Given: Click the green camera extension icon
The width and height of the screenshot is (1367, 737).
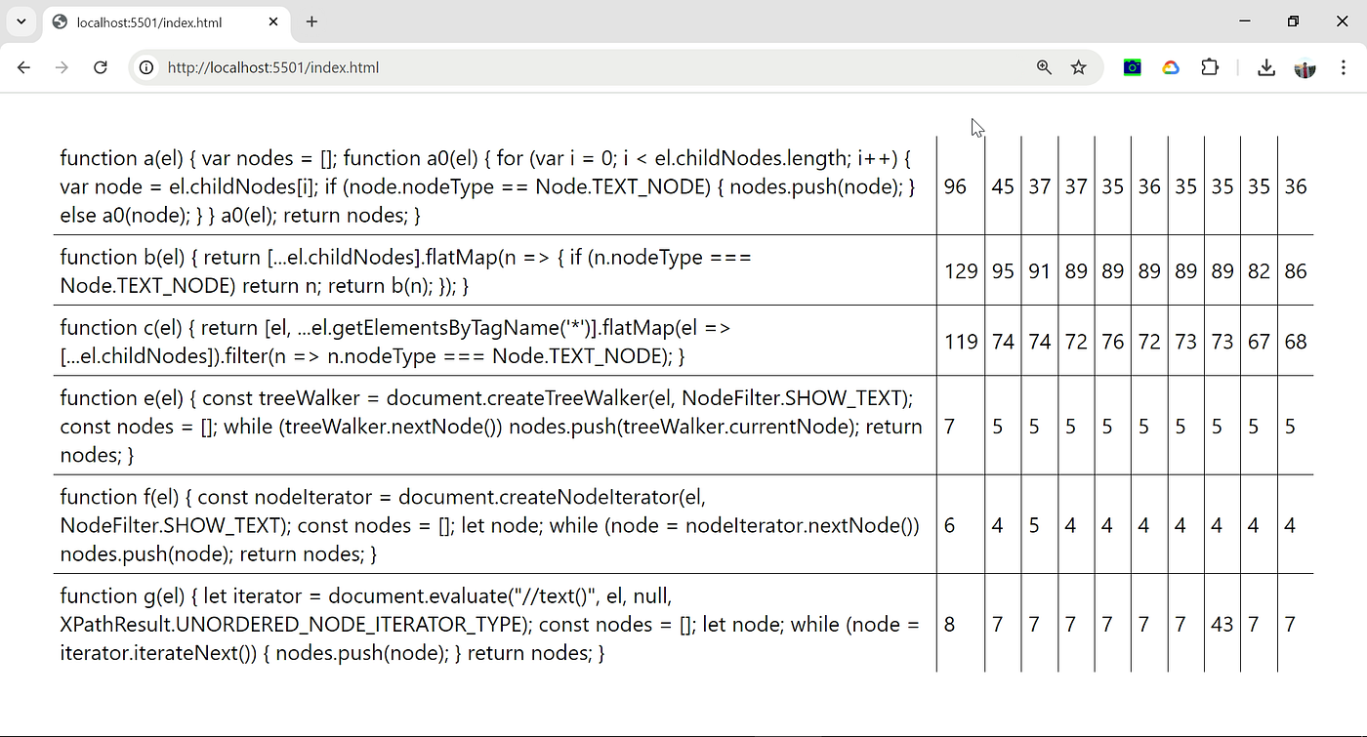Looking at the screenshot, I should click(x=1132, y=67).
